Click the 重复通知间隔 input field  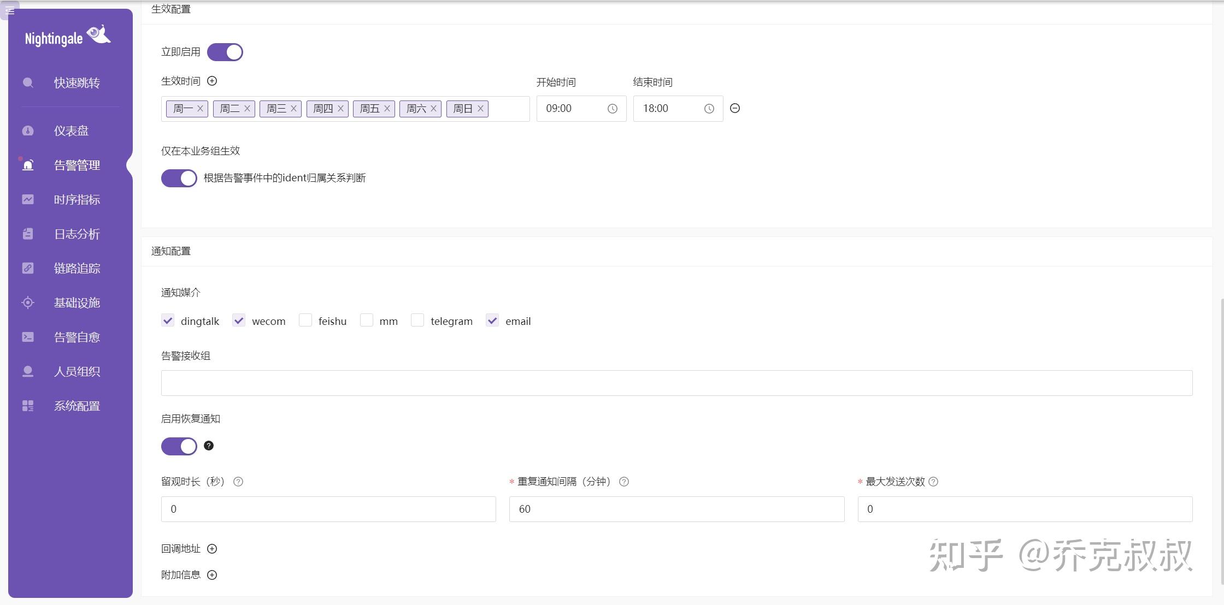pyautogui.click(x=676, y=509)
